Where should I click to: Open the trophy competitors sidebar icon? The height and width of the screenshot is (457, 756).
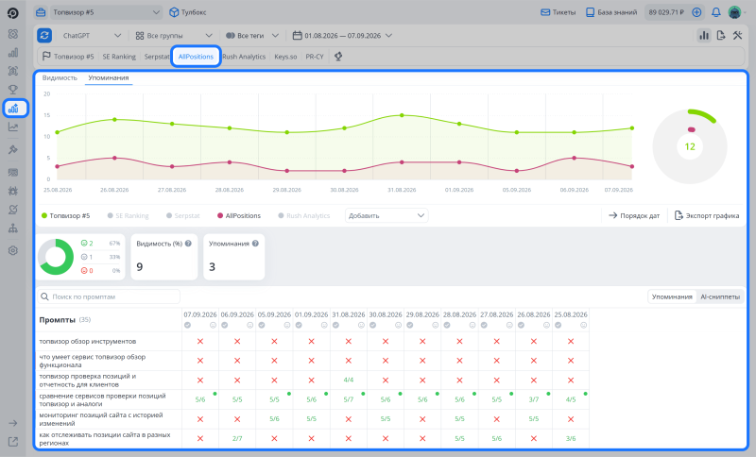[x=13, y=90]
